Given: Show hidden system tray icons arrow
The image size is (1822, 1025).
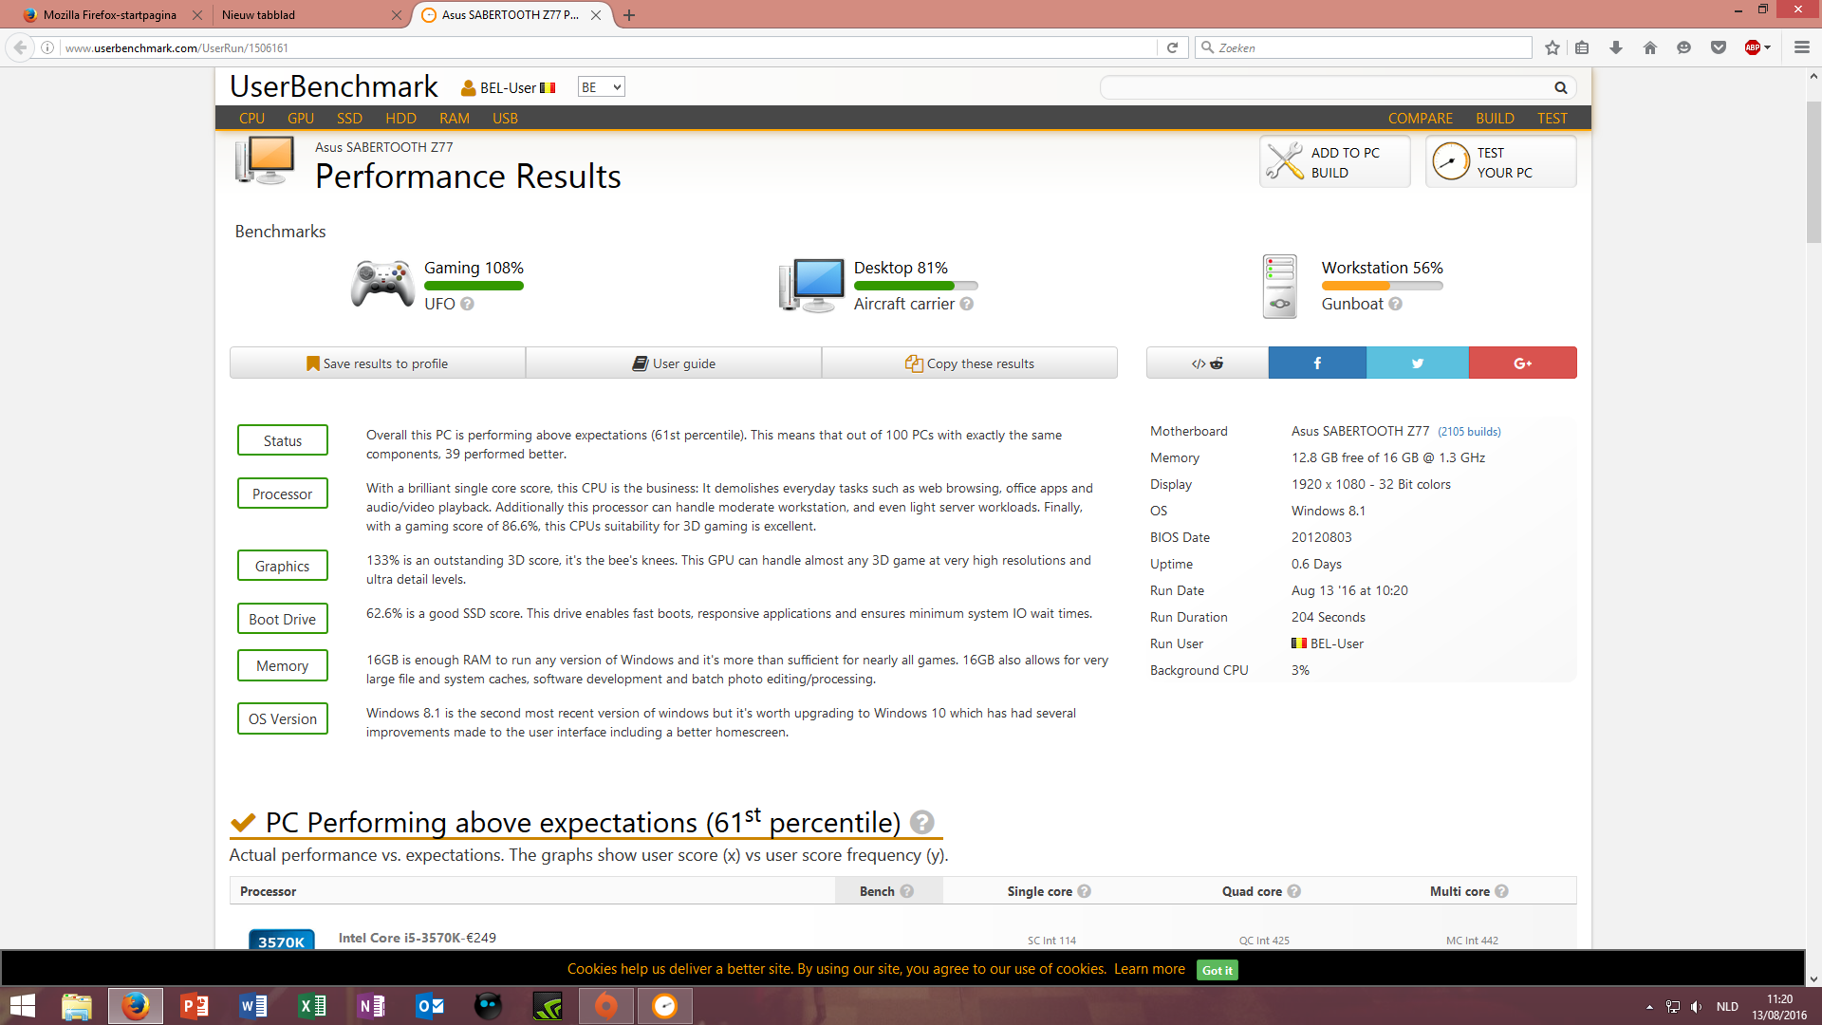Looking at the screenshot, I should point(1649,1007).
